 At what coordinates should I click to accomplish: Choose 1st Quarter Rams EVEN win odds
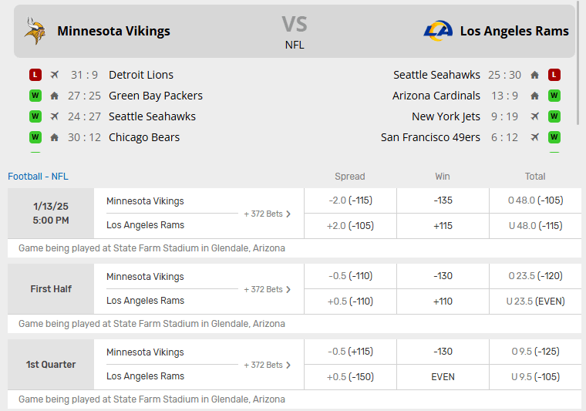tap(443, 377)
